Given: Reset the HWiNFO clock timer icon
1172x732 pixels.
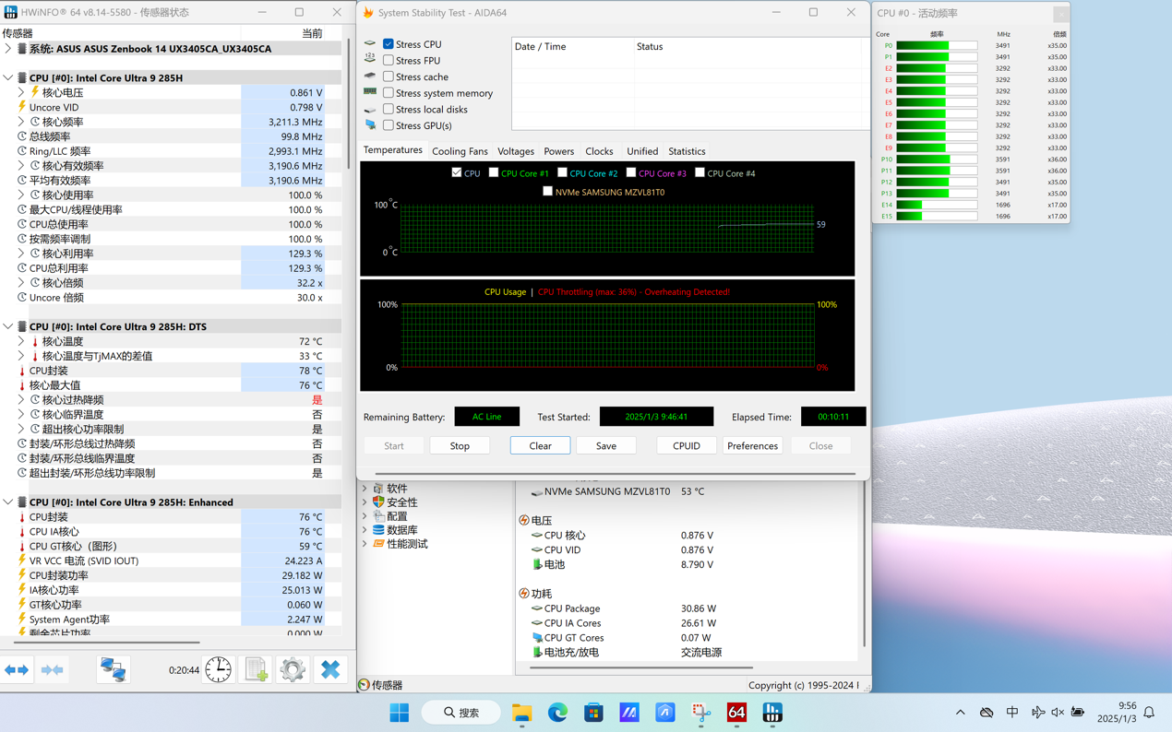Looking at the screenshot, I should 219,670.
